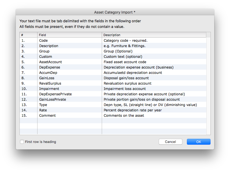Click the Field column header
This screenshot has width=230, height=172.
tap(70, 35)
